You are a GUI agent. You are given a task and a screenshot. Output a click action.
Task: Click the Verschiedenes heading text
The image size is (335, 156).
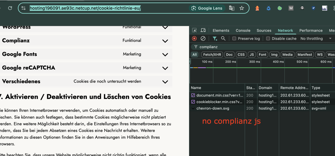[x=21, y=81]
